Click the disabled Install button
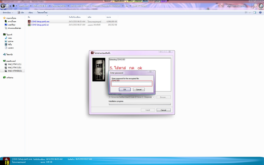 [148, 110]
